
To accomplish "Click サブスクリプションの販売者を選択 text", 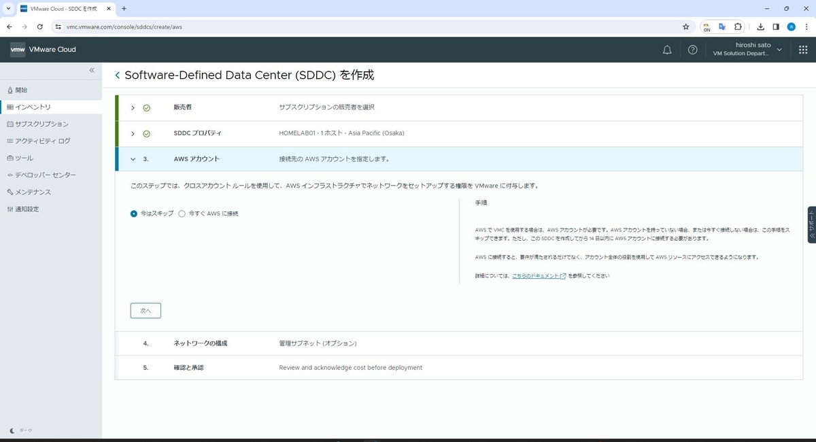I will (326, 107).
